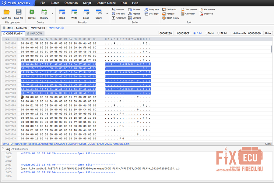This screenshot has width=274, height=183.
Task: Read the chip using Read icon
Action: [x=62, y=14]
